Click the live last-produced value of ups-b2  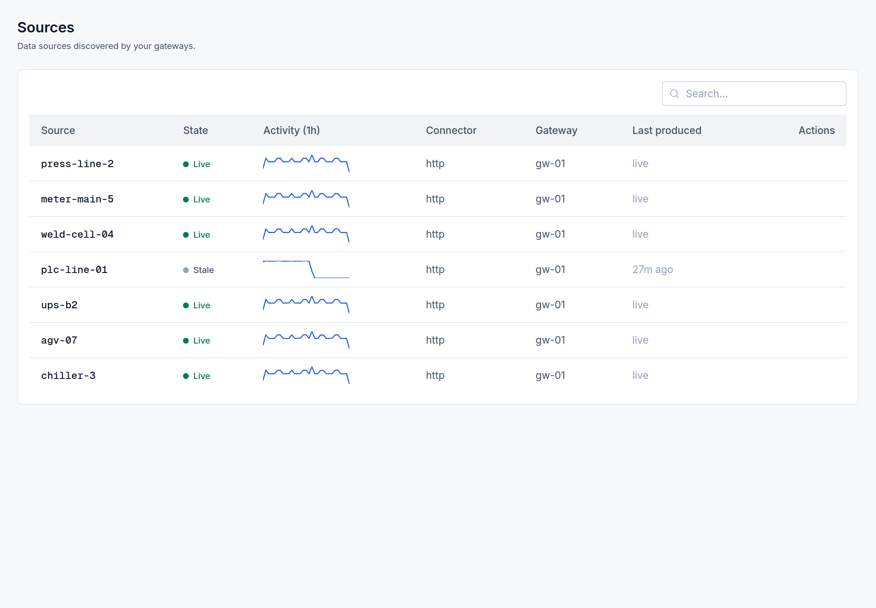[640, 305]
